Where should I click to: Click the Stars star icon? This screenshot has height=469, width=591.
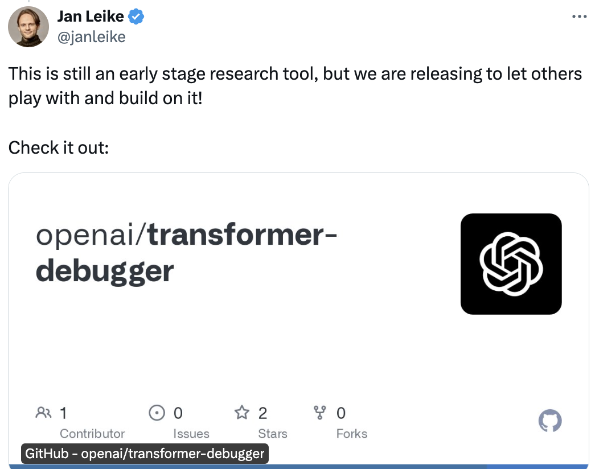point(243,412)
